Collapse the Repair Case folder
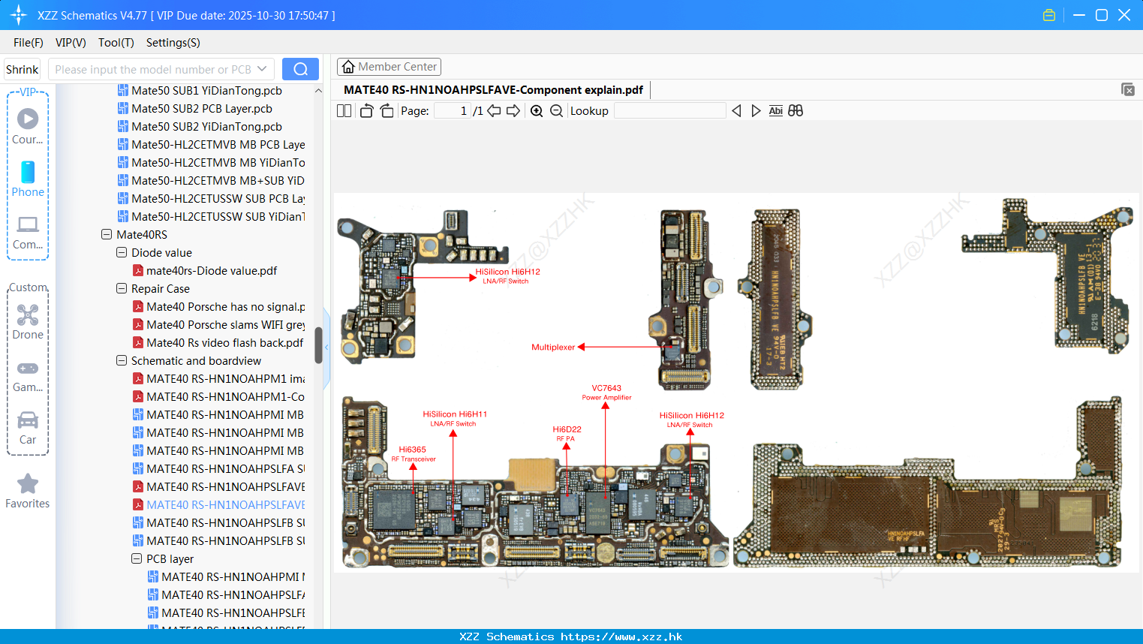The height and width of the screenshot is (644, 1143). [122, 289]
